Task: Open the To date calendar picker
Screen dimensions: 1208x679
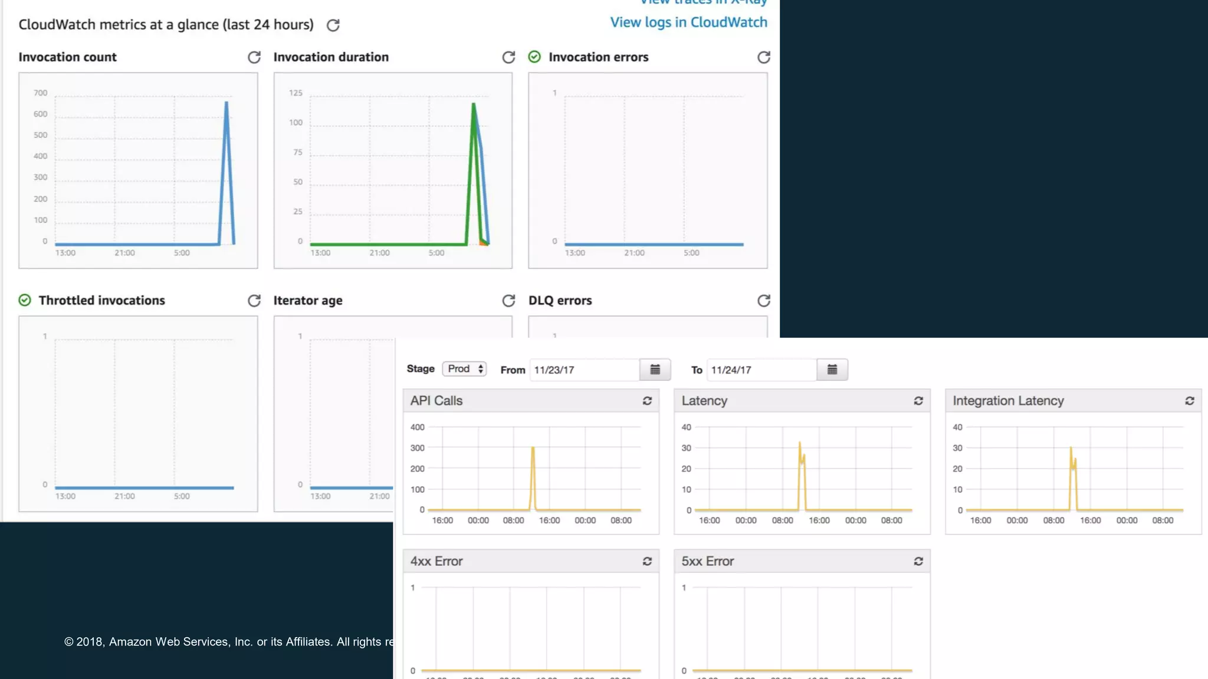Action: tap(832, 370)
